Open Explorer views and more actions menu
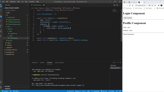The height and width of the screenshot is (92, 164). [27, 5]
